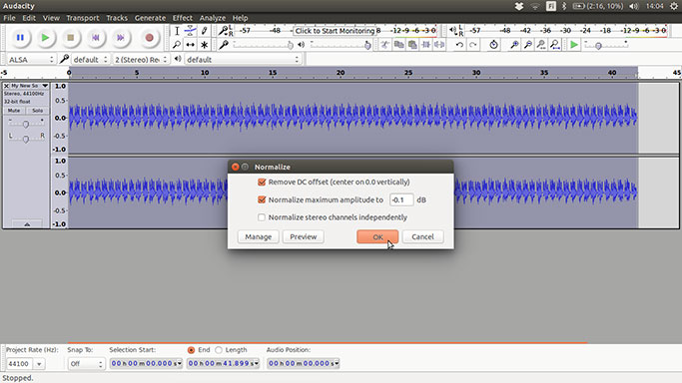The width and height of the screenshot is (682, 383).
Task: Click the Fit Project zoom icon
Action: click(555, 45)
